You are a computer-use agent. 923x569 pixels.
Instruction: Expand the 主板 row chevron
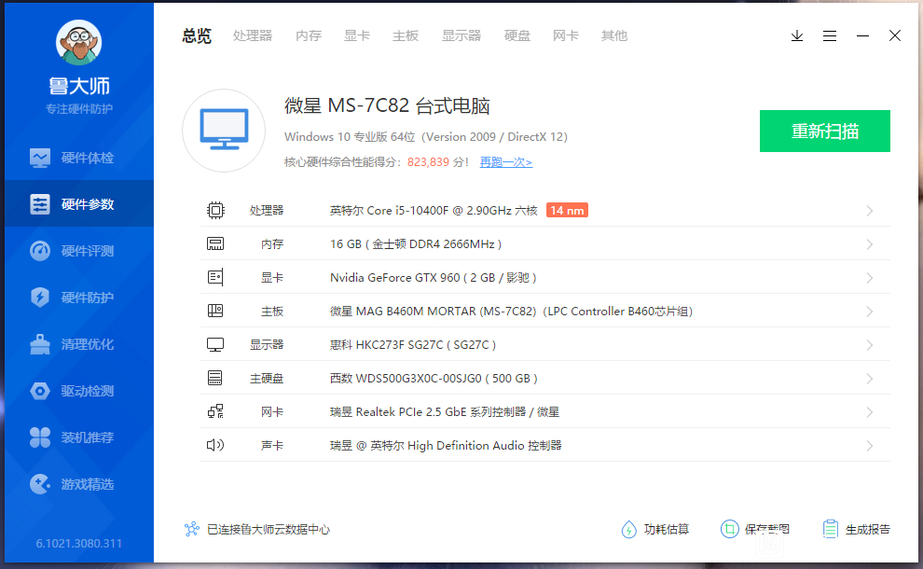coord(870,312)
